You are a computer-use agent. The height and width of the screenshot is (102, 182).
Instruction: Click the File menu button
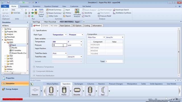click(5, 6)
